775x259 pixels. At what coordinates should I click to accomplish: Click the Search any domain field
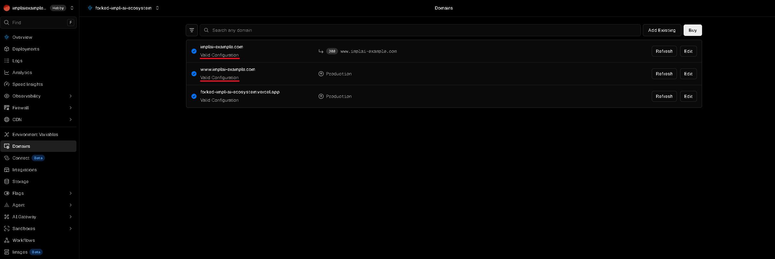tap(420, 30)
